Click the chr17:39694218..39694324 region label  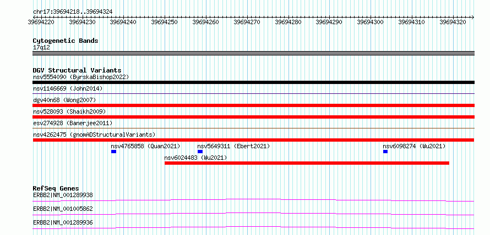pos(73,12)
